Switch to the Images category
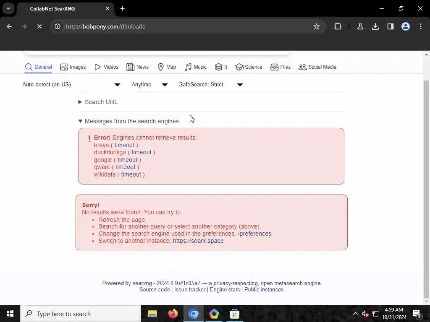 73,67
